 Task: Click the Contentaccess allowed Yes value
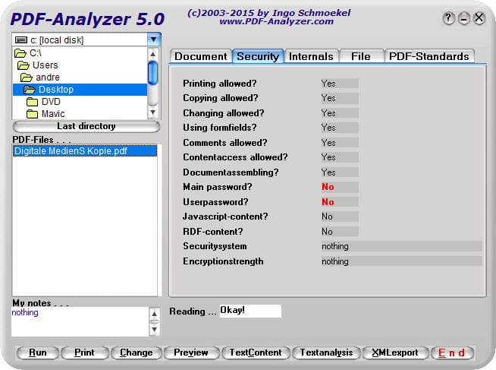[340, 157]
